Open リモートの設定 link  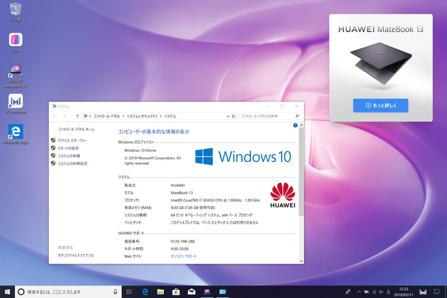pyautogui.click(x=68, y=148)
